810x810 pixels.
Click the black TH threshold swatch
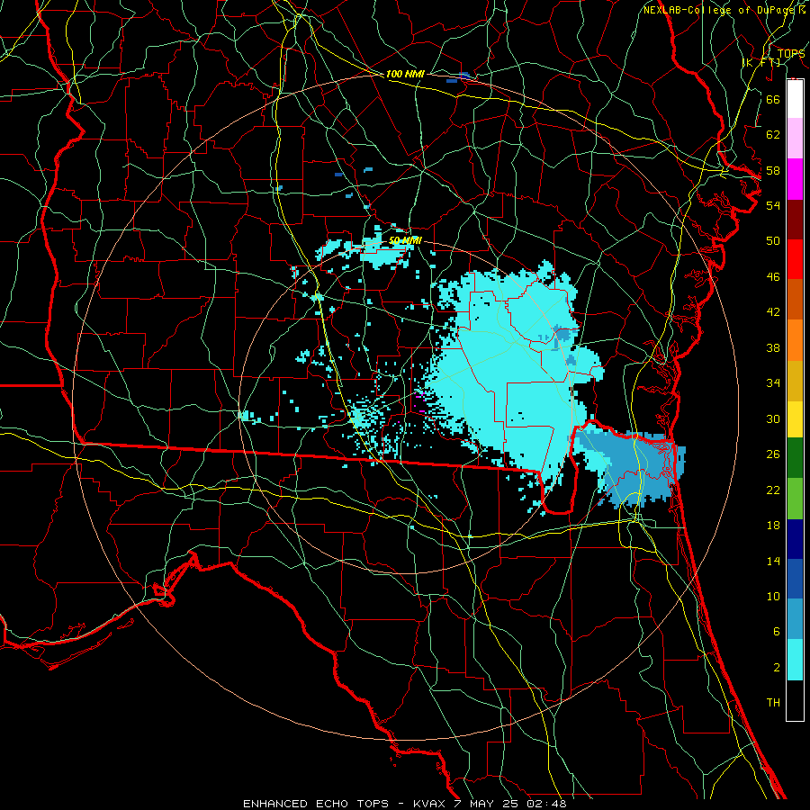[x=795, y=700]
